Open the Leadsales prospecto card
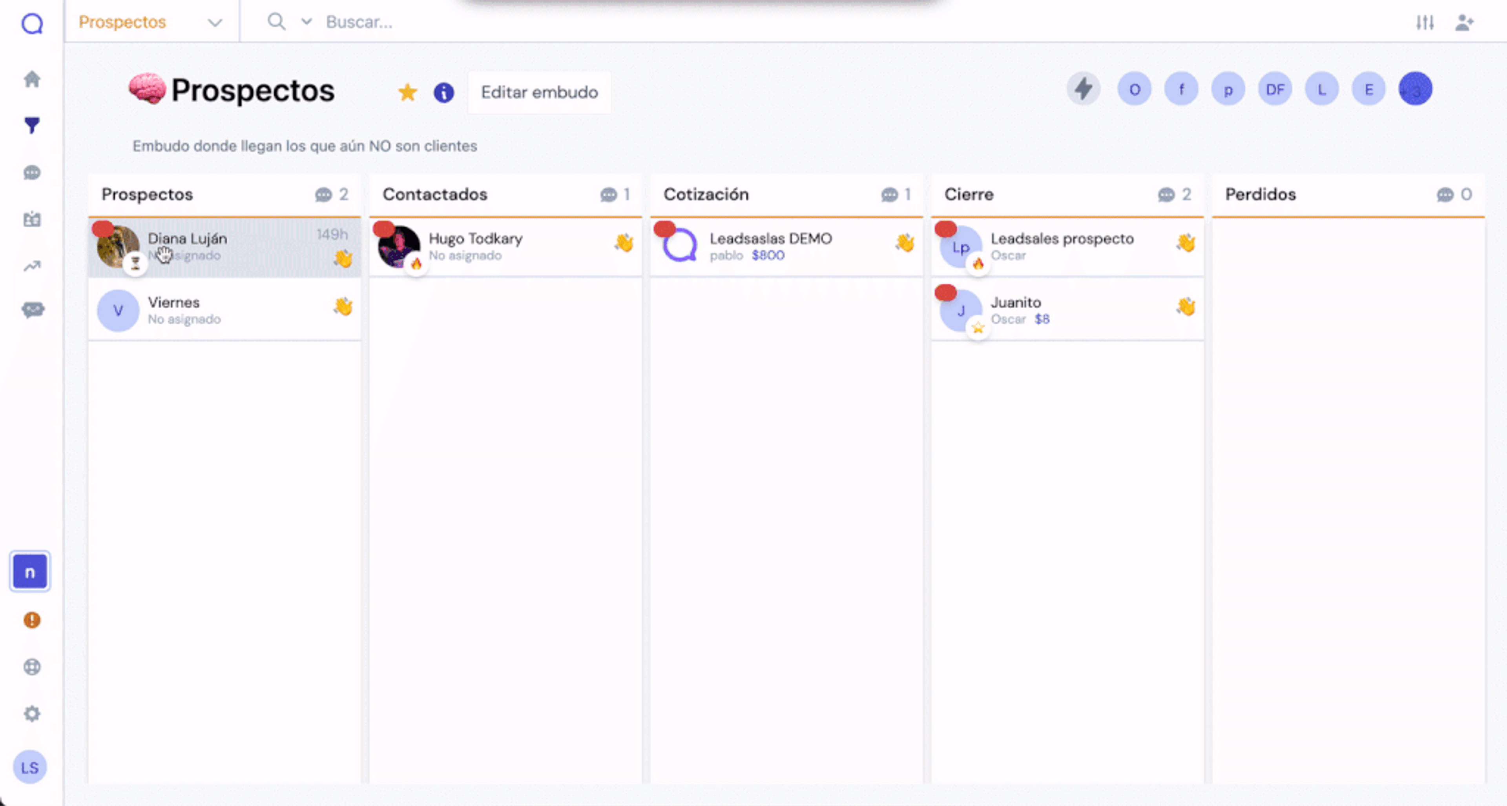This screenshot has width=1507, height=806. pos(1067,247)
